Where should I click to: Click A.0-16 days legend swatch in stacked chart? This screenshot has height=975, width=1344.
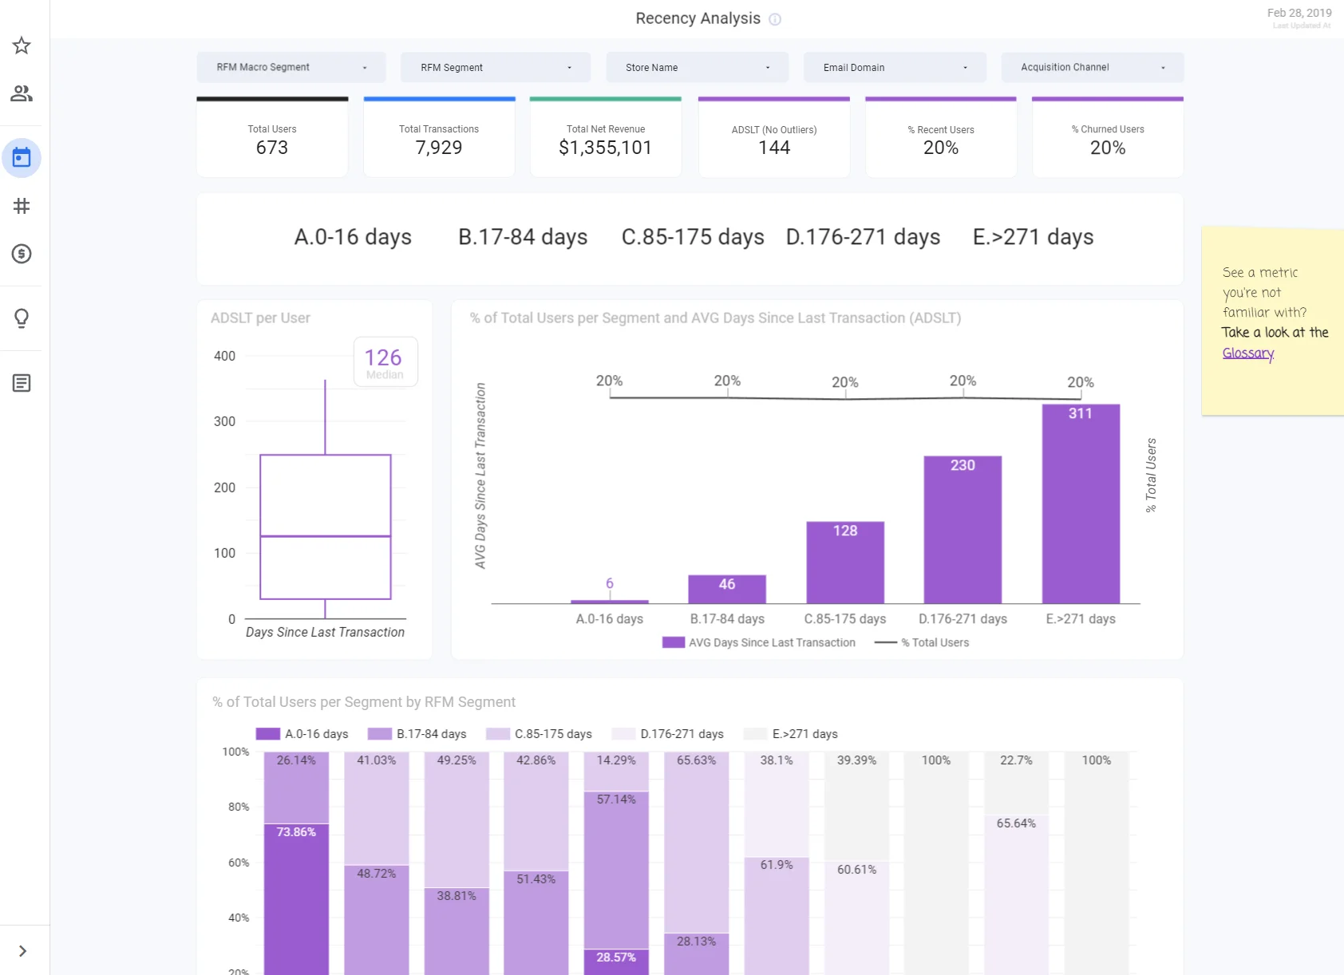point(268,734)
